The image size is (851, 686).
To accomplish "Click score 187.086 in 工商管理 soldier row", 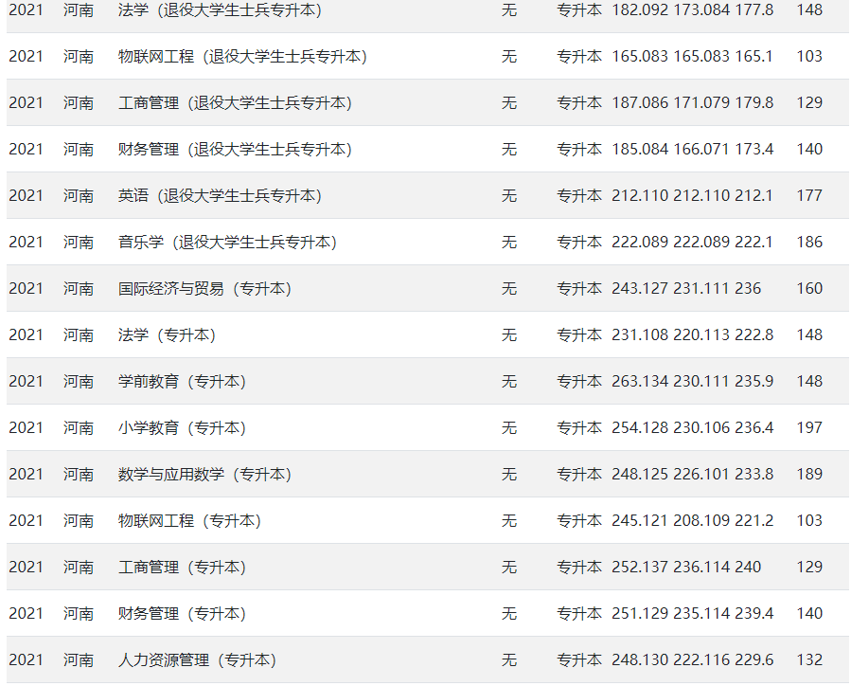I will (640, 102).
